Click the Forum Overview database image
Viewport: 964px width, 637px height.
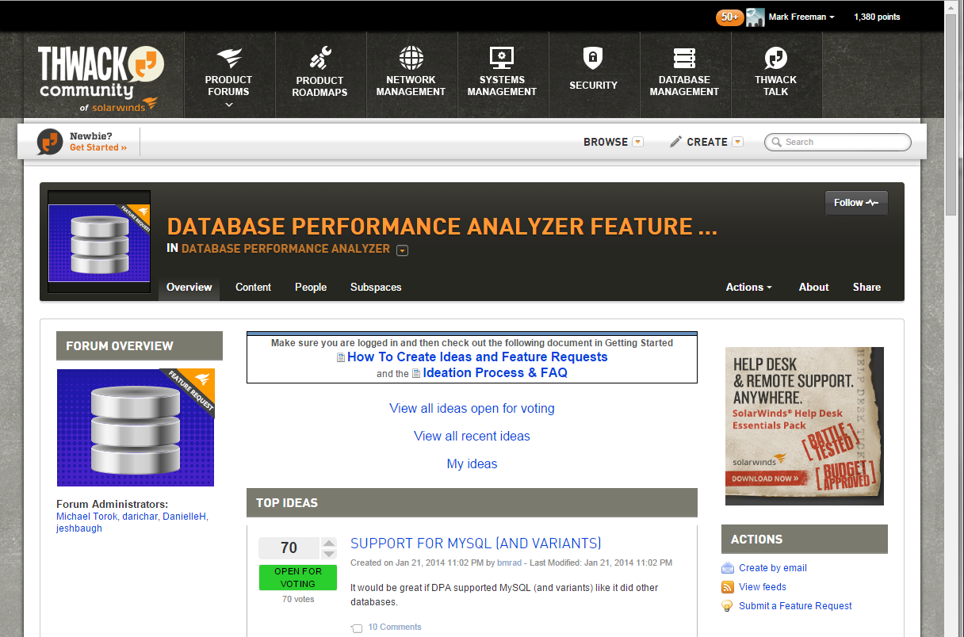coord(136,427)
